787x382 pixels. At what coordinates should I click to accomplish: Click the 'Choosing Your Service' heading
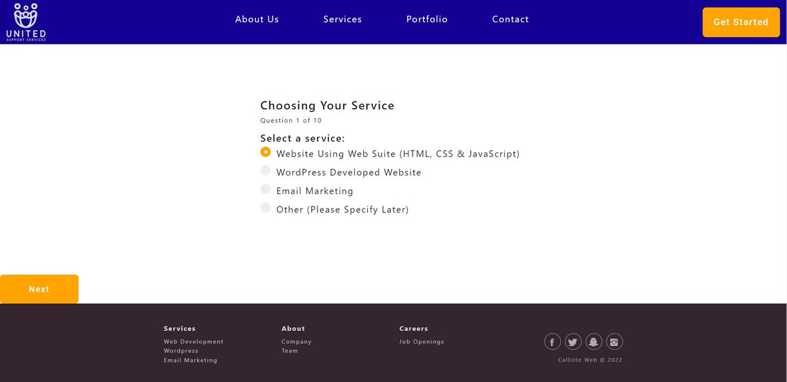coord(327,105)
